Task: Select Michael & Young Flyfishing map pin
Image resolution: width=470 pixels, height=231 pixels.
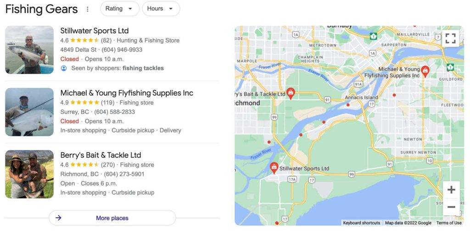Action: pos(425,71)
